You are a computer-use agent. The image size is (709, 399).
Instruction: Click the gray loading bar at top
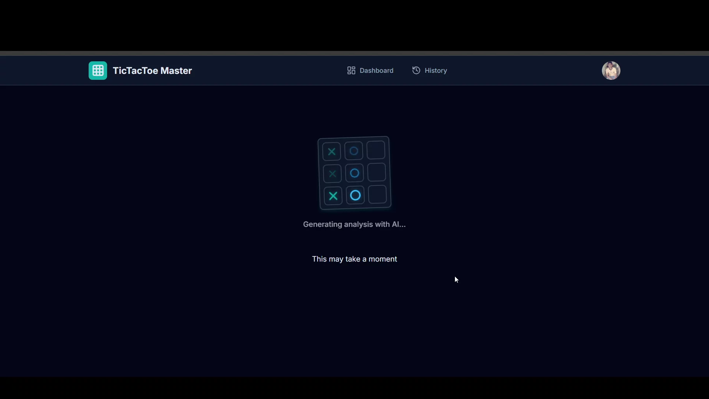click(x=354, y=54)
